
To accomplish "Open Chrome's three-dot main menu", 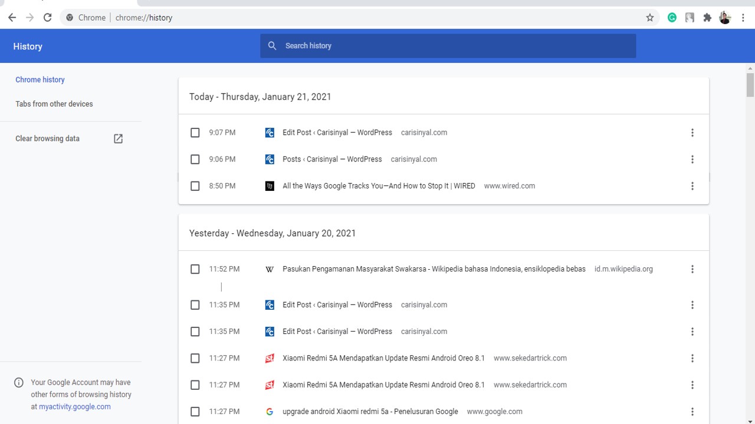I will click(743, 18).
